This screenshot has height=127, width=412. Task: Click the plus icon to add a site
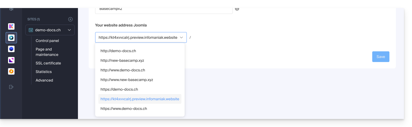(70, 19)
